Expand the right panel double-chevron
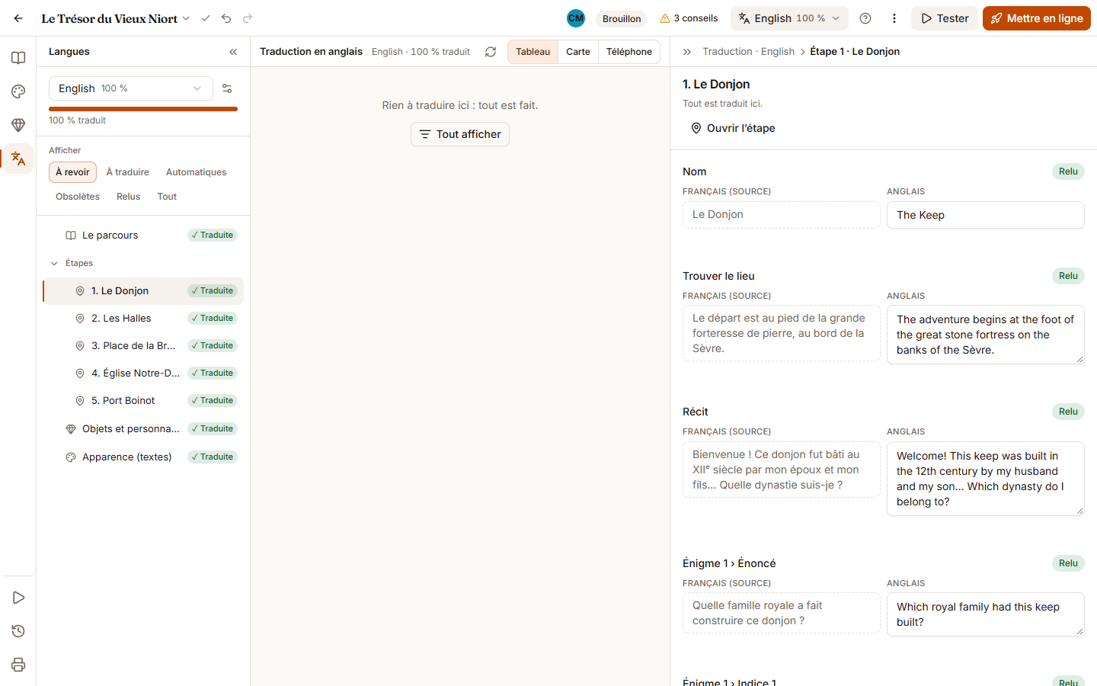The height and width of the screenshot is (686, 1097). pos(687,52)
